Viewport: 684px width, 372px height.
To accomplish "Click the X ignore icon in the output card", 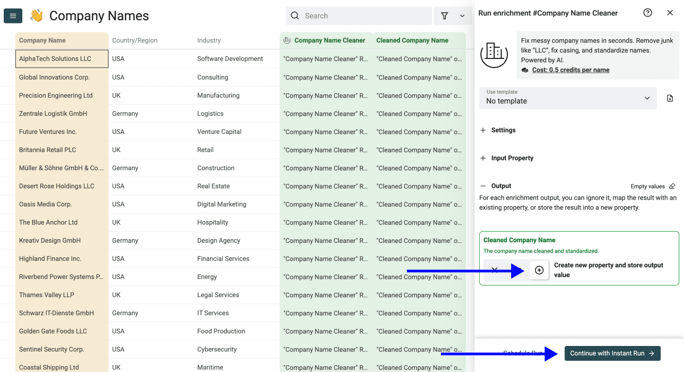I will (495, 270).
